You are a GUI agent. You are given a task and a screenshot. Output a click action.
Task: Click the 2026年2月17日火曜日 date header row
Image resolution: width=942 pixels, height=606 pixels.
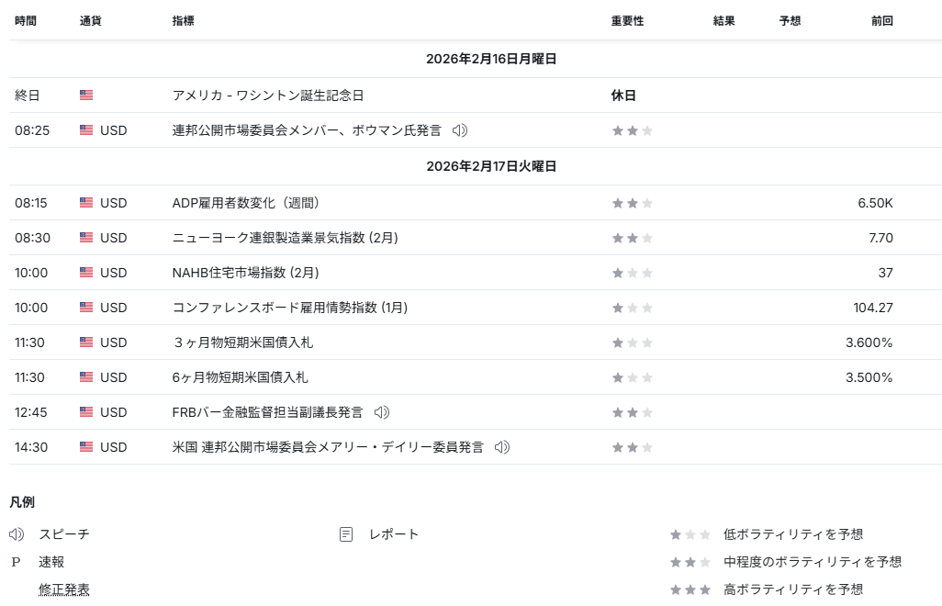(491, 166)
